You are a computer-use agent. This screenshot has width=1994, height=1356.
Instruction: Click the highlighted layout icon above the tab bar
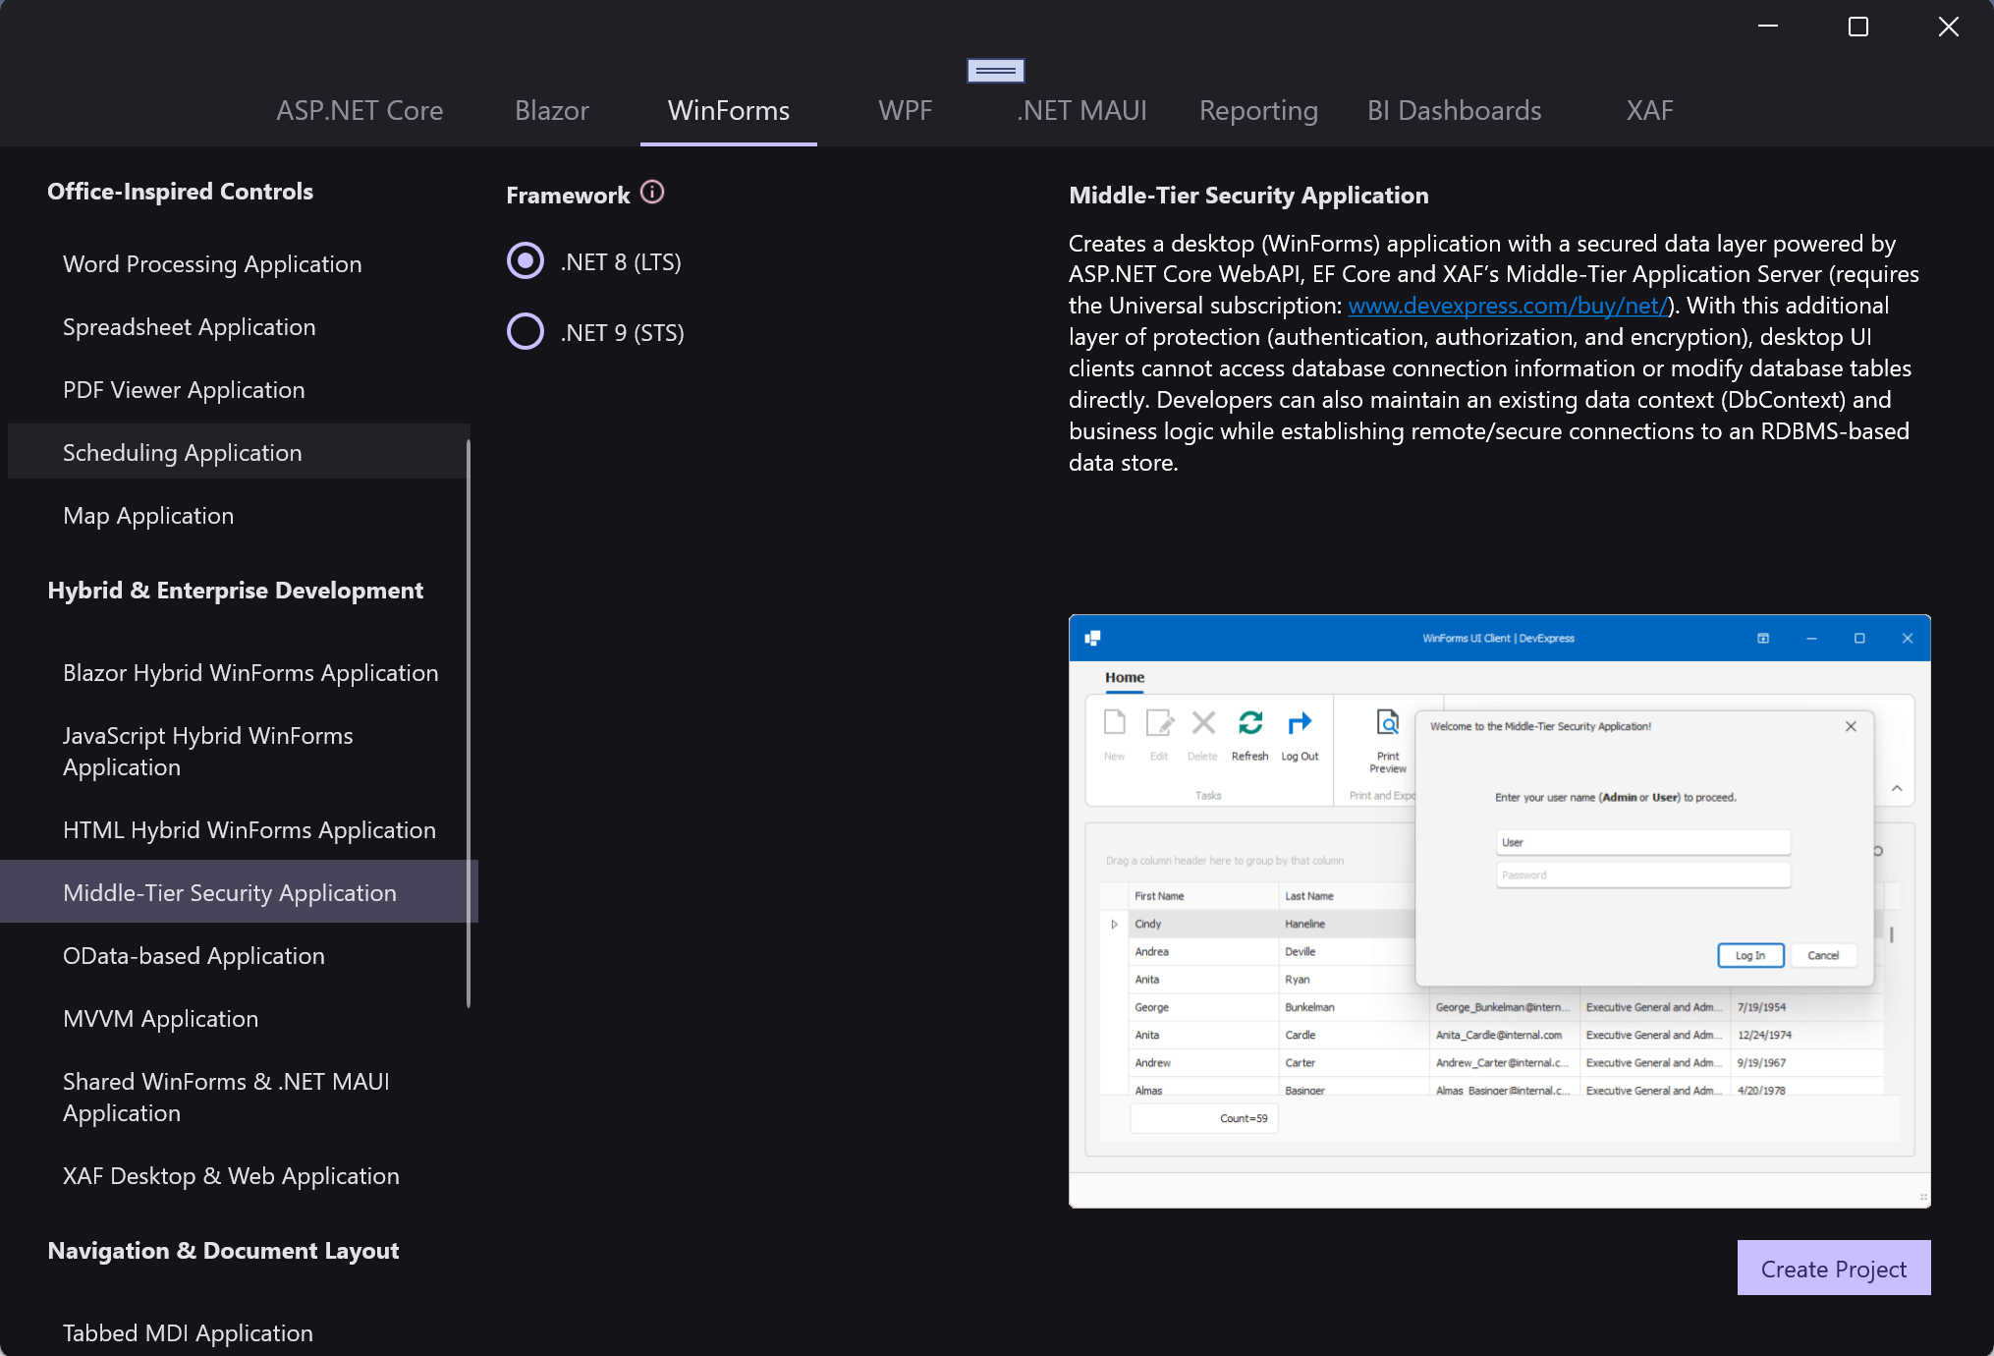point(995,70)
